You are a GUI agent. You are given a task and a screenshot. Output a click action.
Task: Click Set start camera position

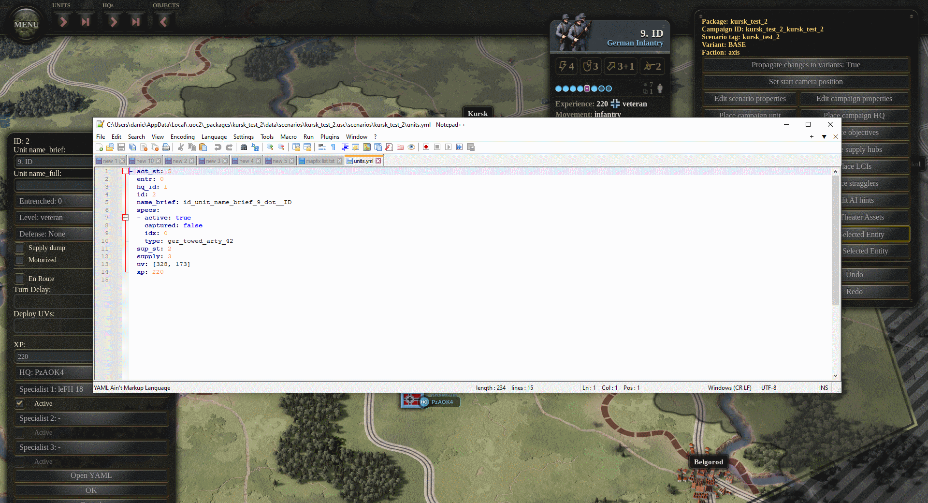pyautogui.click(x=806, y=82)
